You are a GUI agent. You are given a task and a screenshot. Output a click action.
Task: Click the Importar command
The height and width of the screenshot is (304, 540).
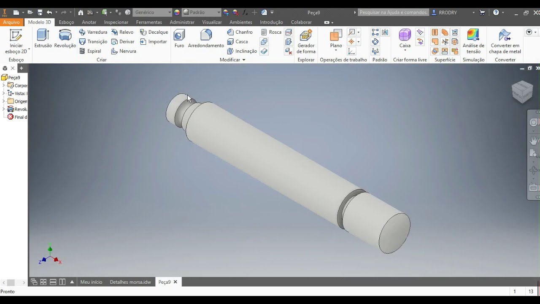pos(154,41)
